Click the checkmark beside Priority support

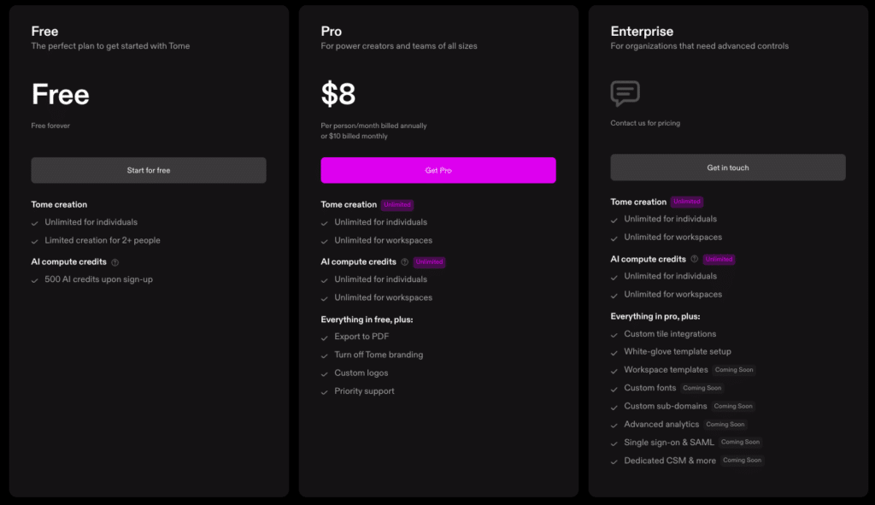pos(324,390)
